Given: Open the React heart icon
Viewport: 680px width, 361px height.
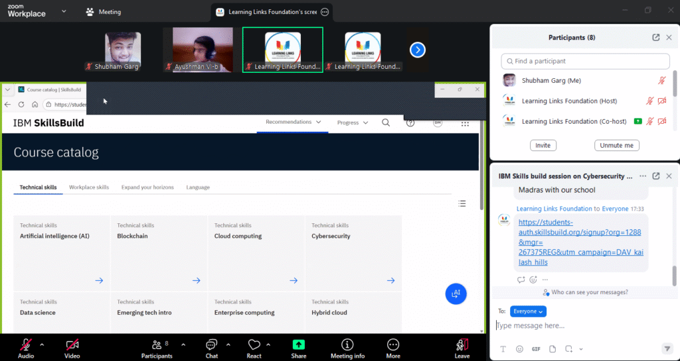Looking at the screenshot, I should (x=254, y=345).
